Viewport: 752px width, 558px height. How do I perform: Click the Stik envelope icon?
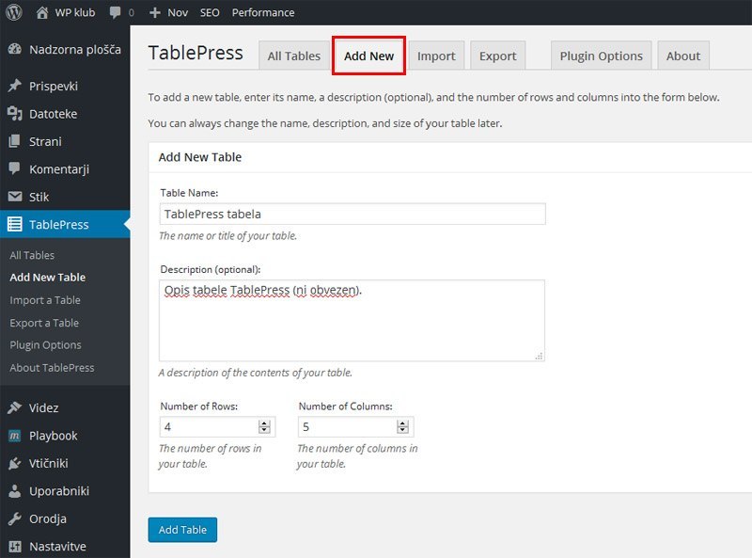tap(14, 197)
